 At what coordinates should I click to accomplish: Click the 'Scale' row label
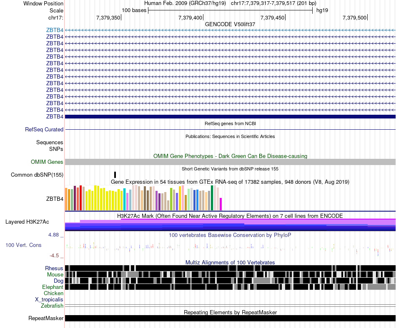click(x=56, y=10)
